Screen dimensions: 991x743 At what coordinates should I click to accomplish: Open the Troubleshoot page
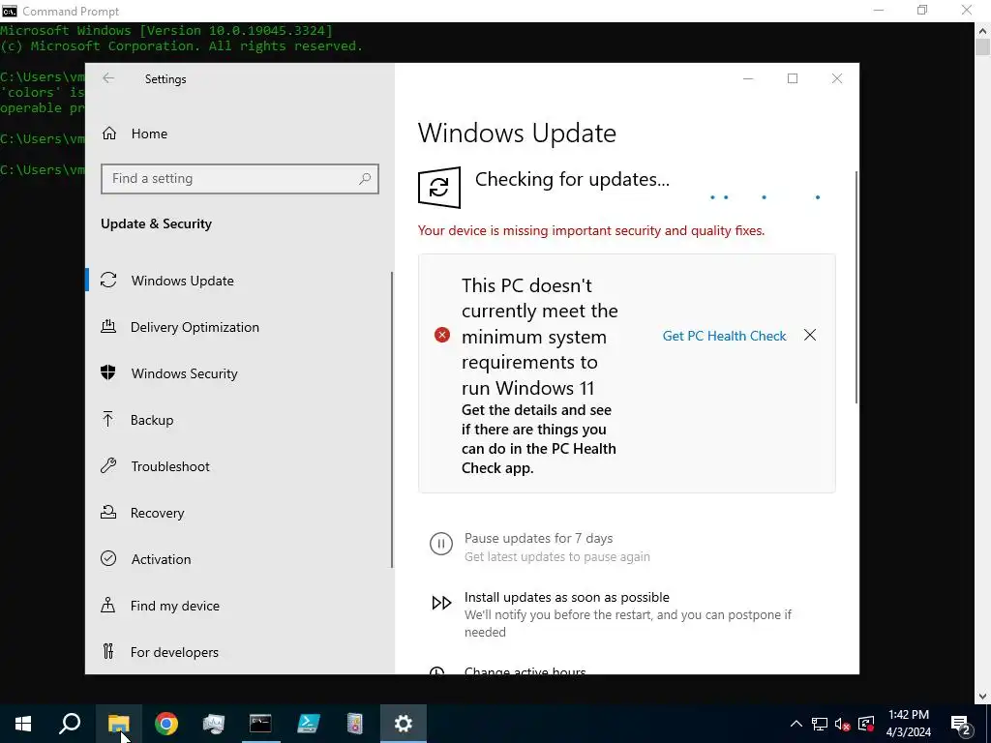[239, 466]
